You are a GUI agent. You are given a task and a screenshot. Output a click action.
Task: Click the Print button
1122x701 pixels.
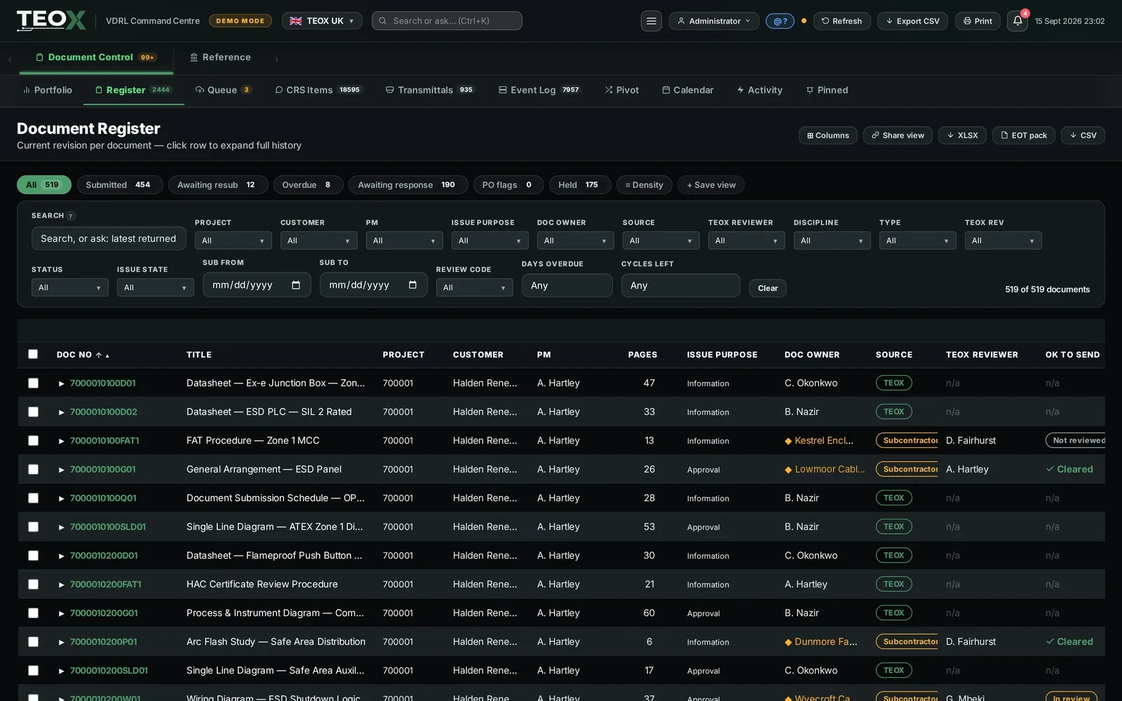point(978,21)
